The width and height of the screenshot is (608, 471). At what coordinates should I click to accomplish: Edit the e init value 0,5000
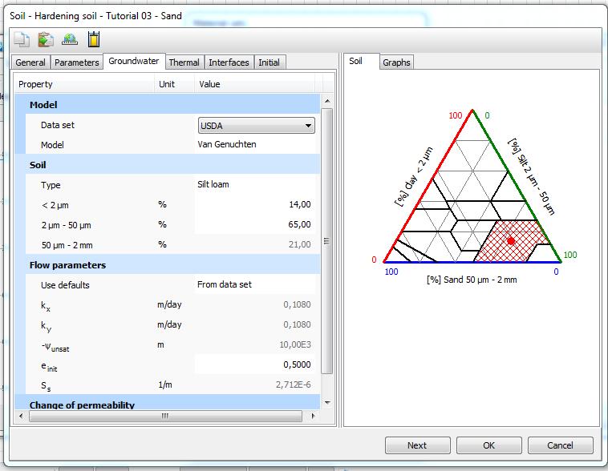(x=255, y=365)
